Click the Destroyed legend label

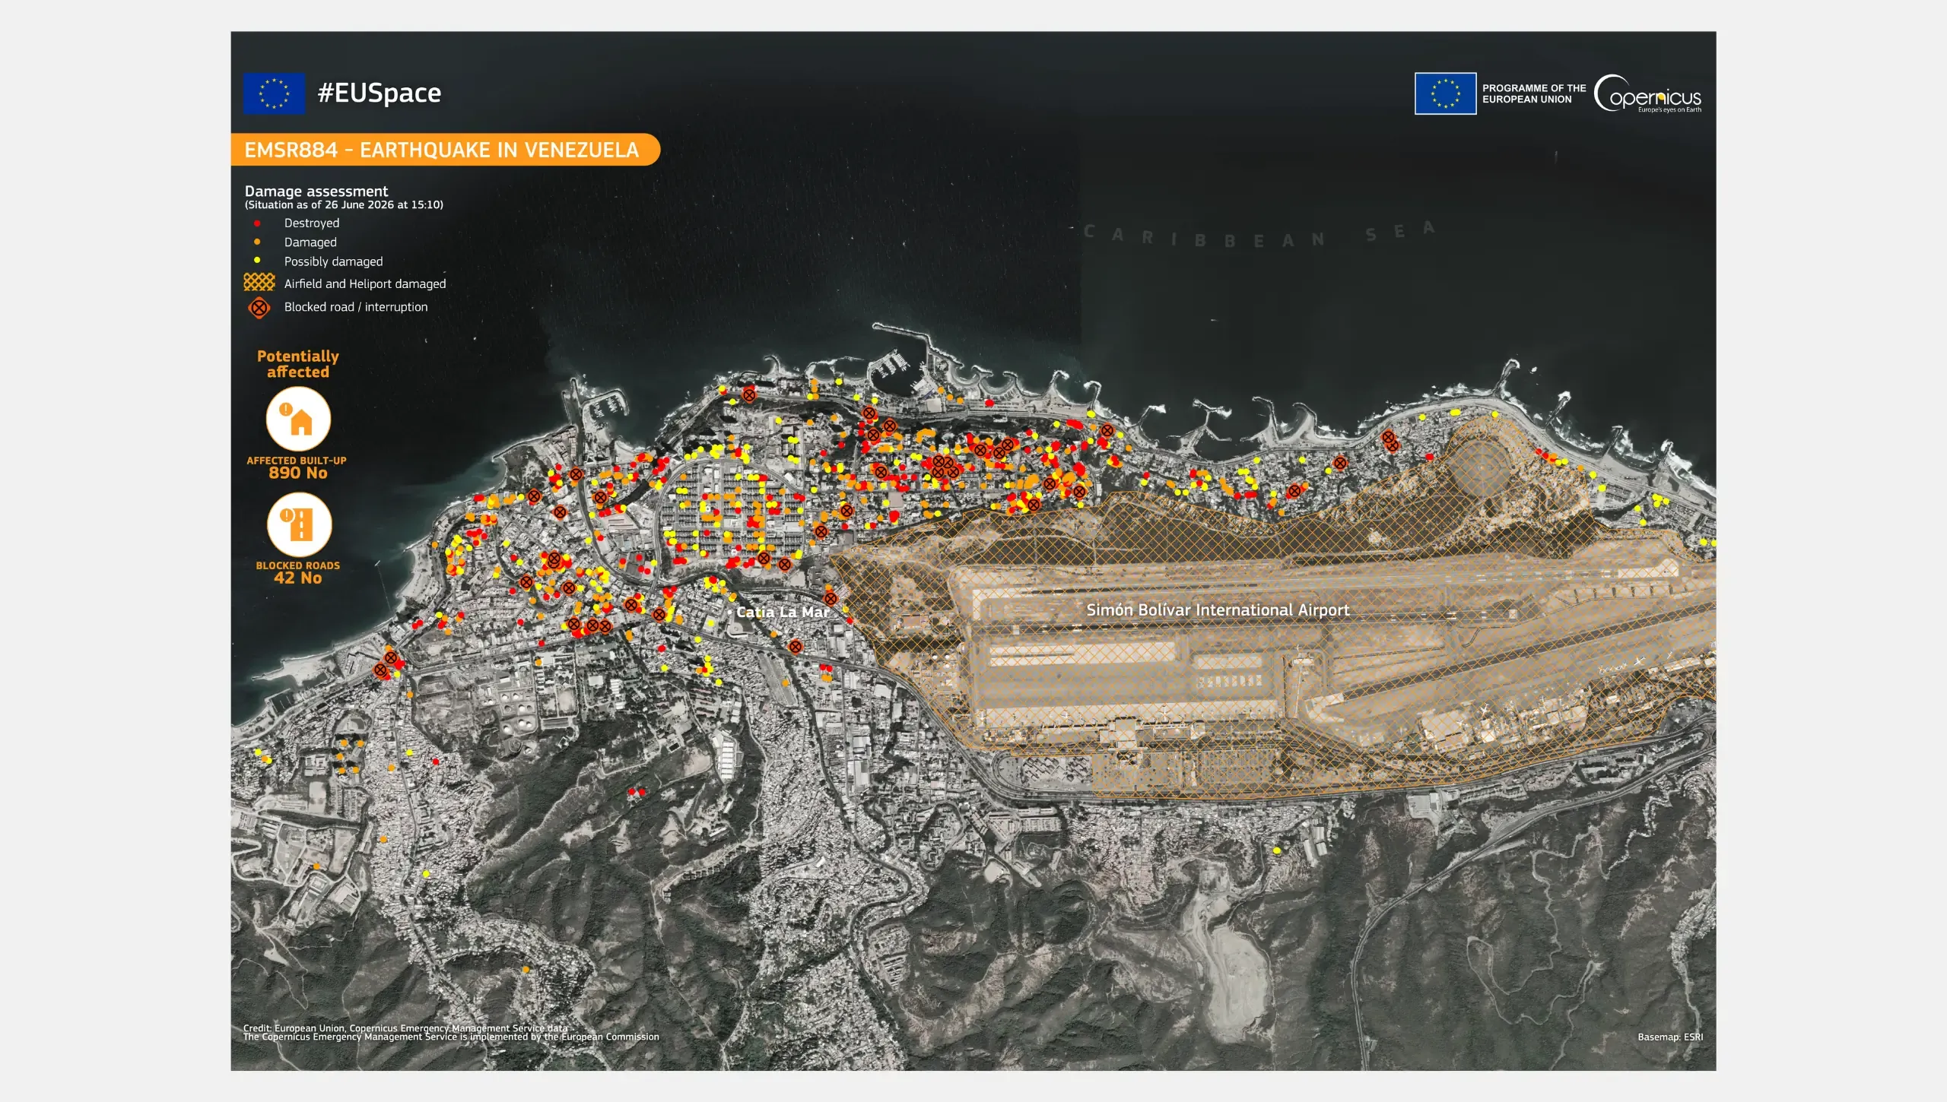point(312,223)
